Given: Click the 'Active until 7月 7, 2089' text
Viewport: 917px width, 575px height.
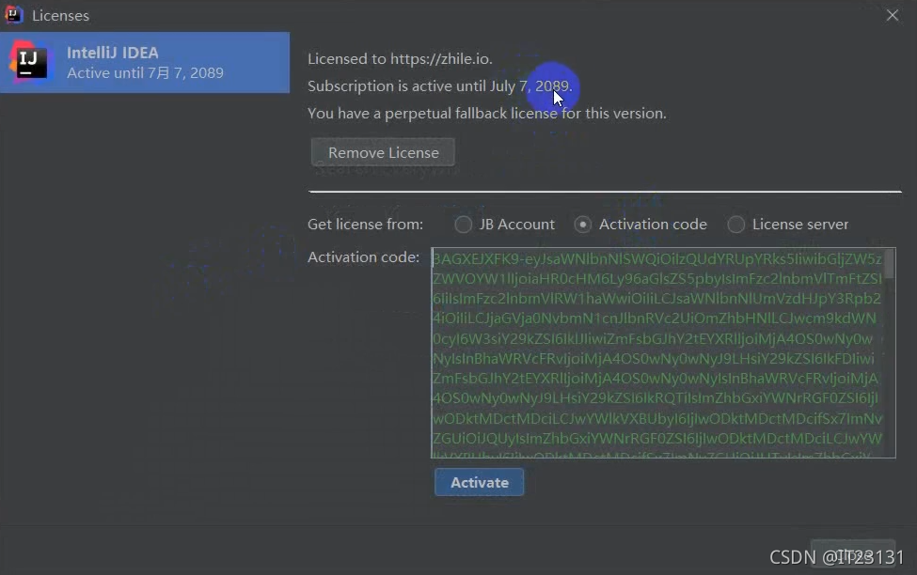Looking at the screenshot, I should pyautogui.click(x=145, y=73).
